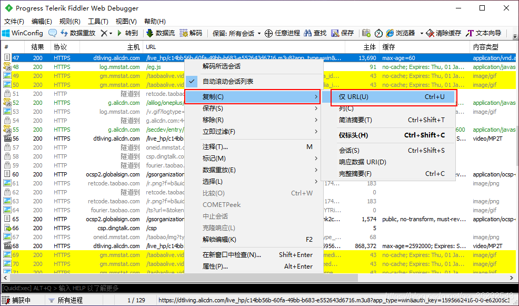This screenshot has width=519, height=306.
Task: Click the 捕获中 capturing status indicator
Action: coord(16,300)
